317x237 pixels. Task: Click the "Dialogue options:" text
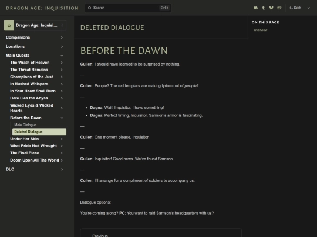[96, 202]
